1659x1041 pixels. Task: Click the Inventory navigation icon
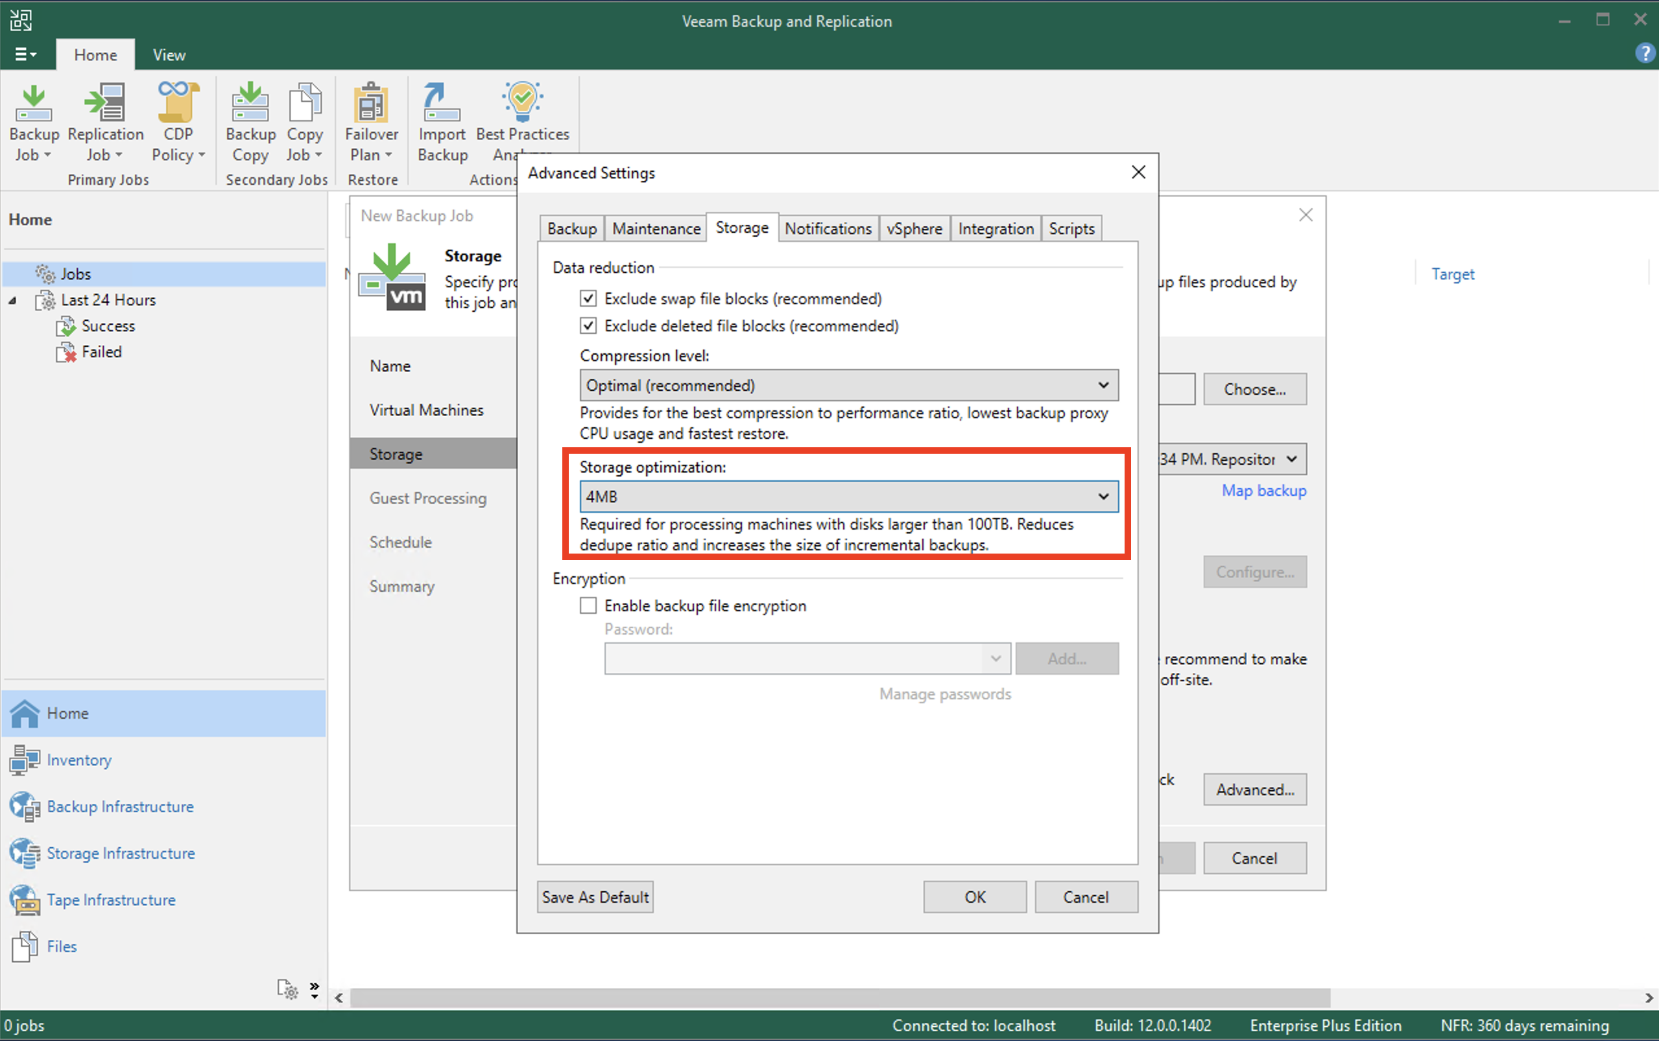tap(25, 760)
